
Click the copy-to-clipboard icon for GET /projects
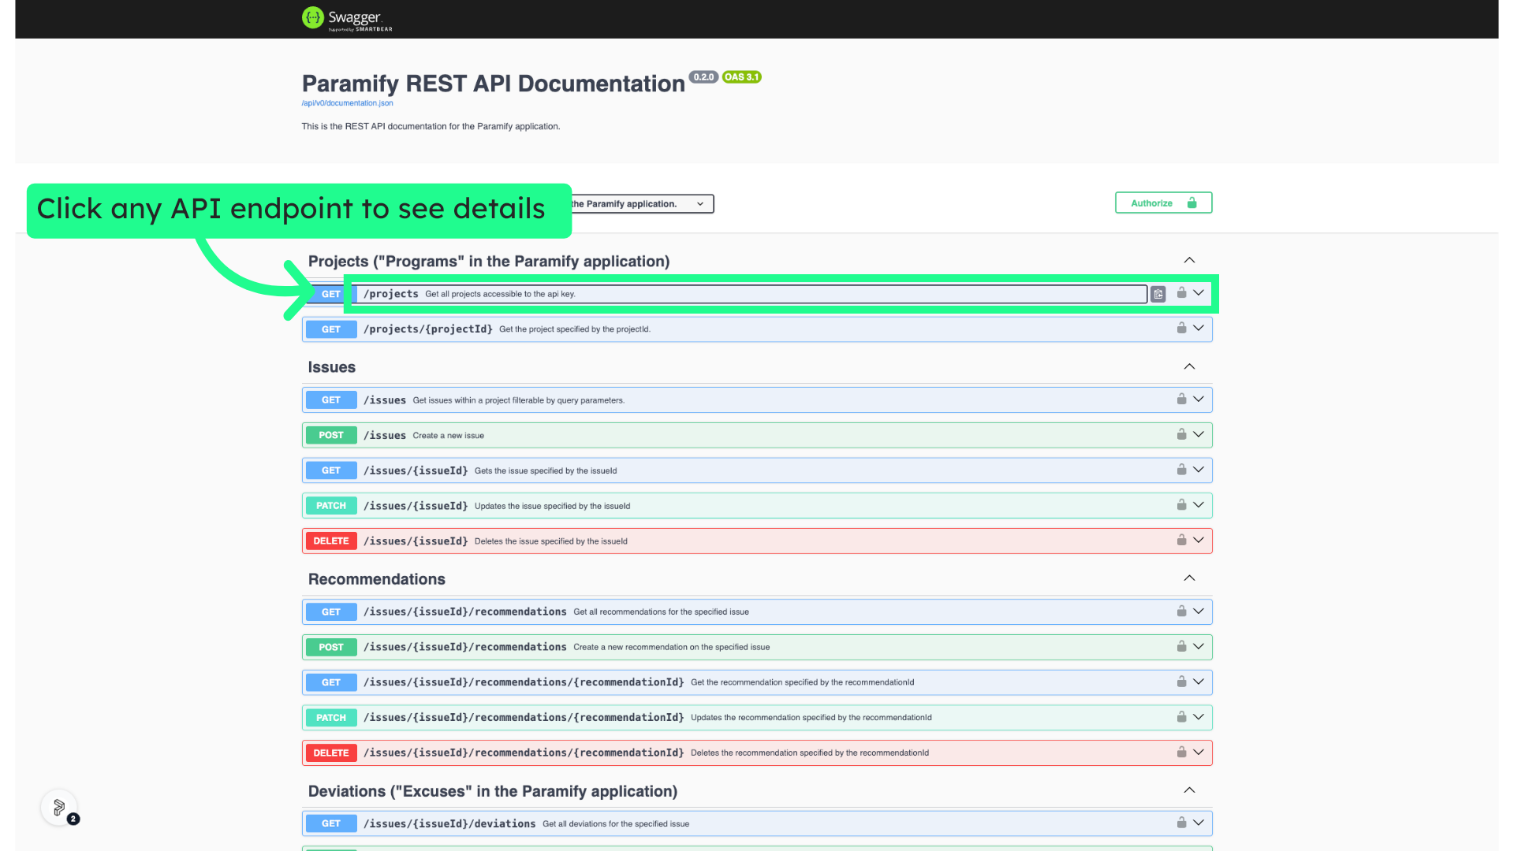[x=1158, y=294]
